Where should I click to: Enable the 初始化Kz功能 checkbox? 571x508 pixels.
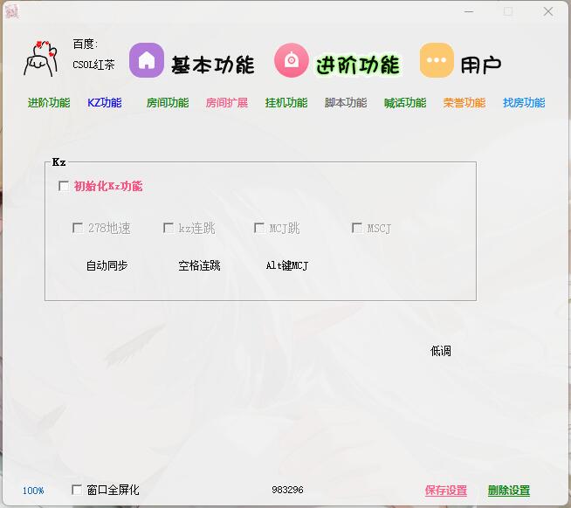click(x=64, y=186)
